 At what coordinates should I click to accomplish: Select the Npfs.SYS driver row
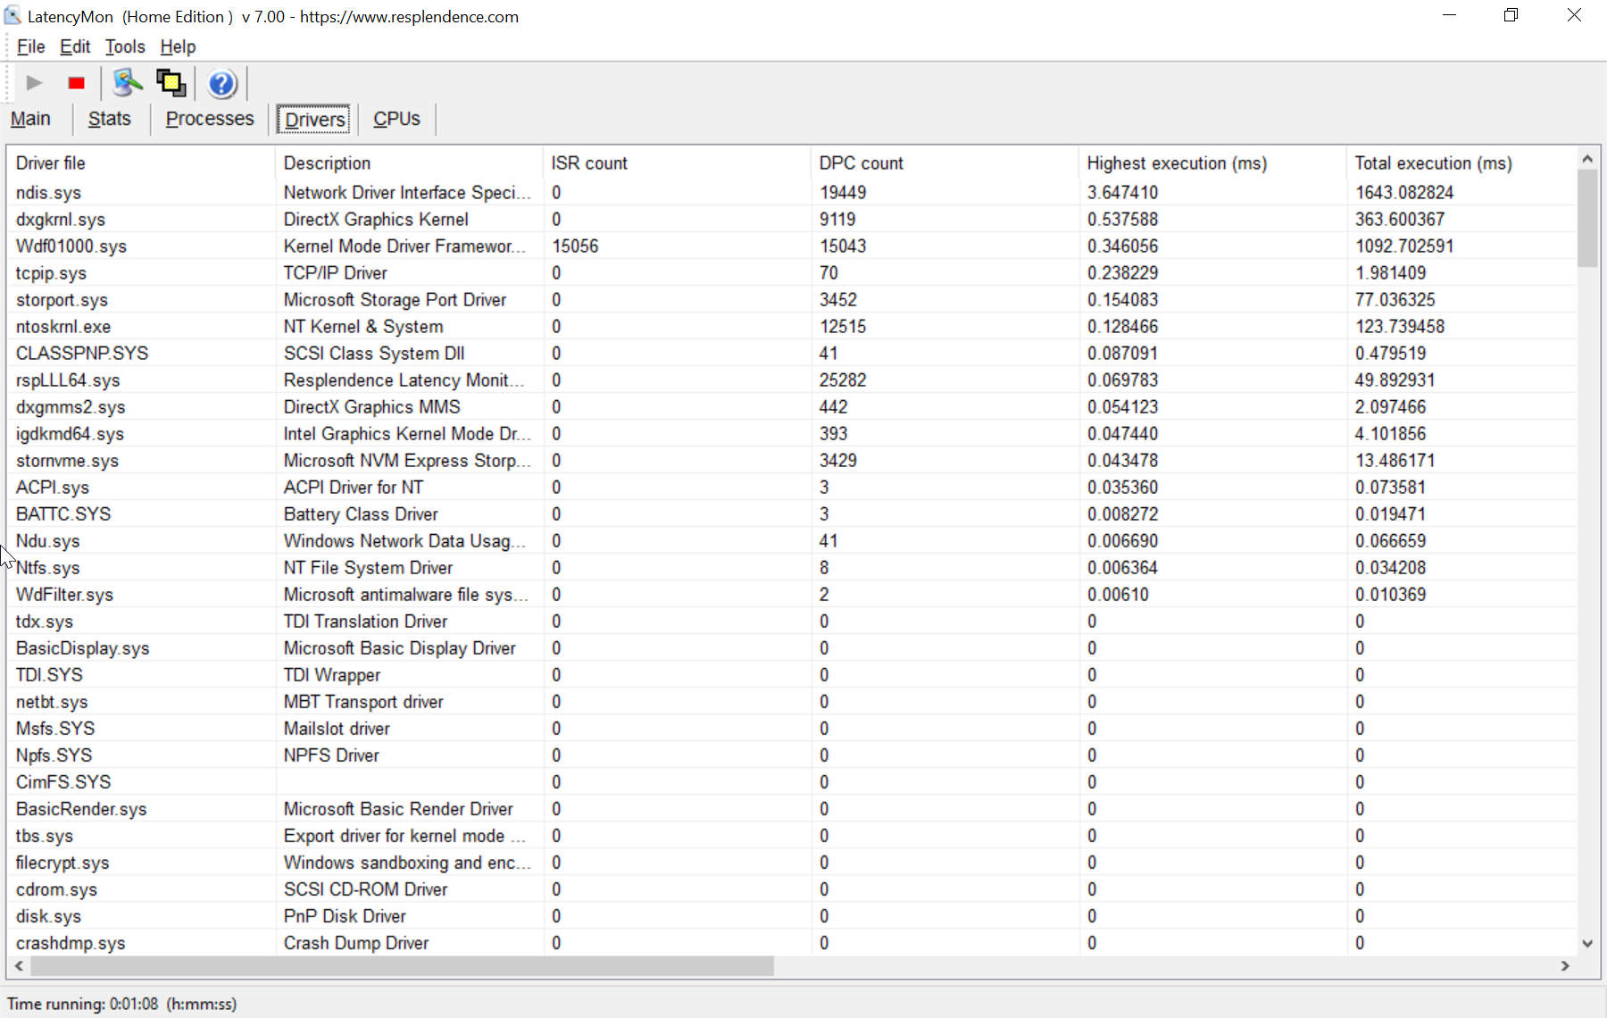coord(792,755)
